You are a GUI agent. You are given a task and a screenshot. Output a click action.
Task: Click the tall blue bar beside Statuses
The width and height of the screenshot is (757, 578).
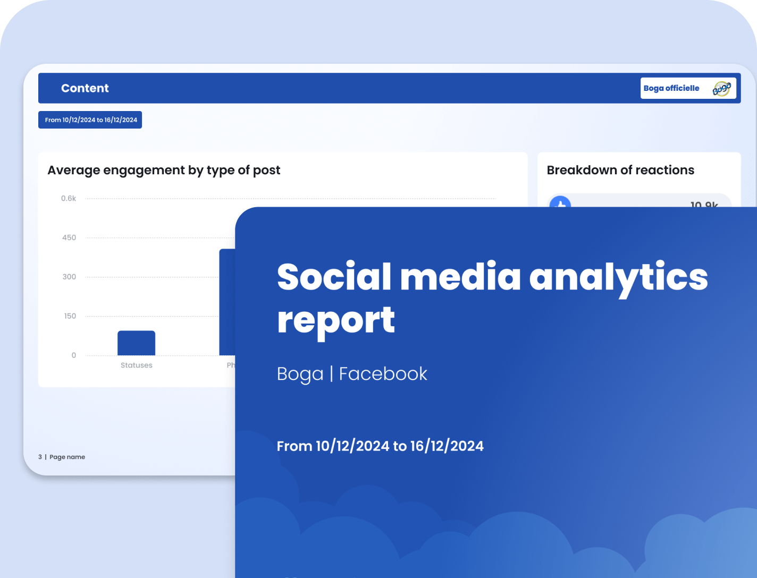[x=227, y=302]
